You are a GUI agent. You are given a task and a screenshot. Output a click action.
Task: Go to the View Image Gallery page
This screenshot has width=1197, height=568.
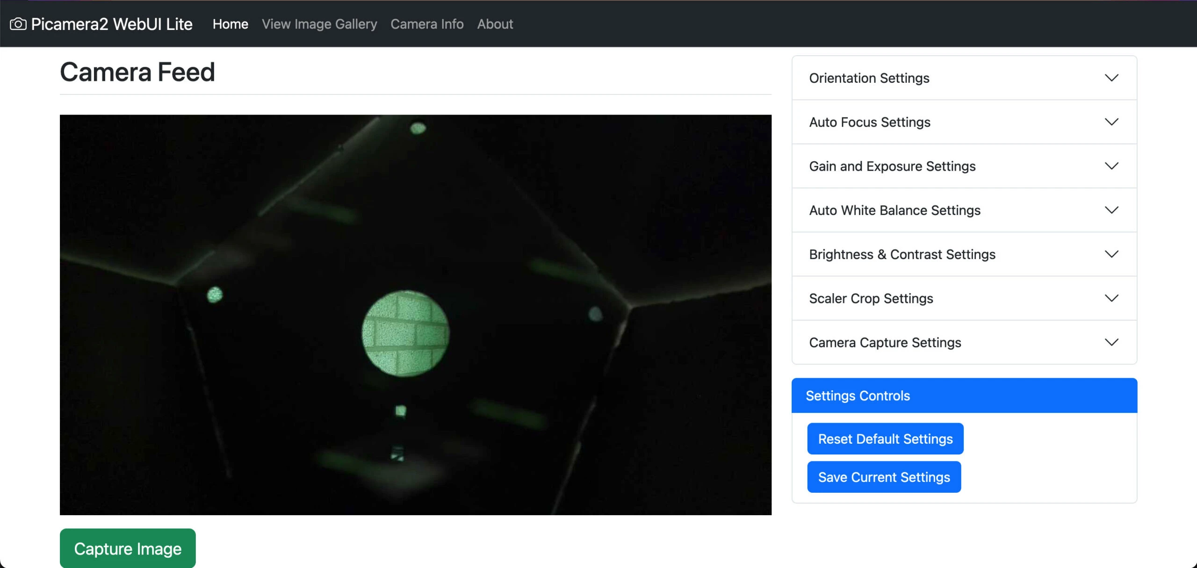[x=319, y=24]
